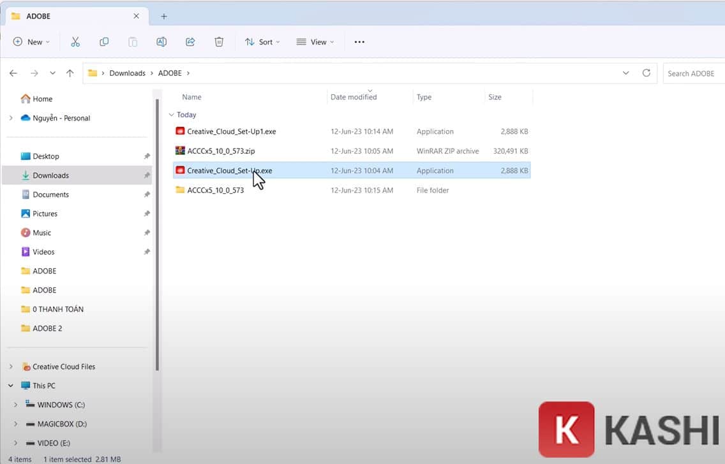This screenshot has width=725, height=464.
Task: Copy the selected file via toolbar icon
Action: click(x=103, y=41)
